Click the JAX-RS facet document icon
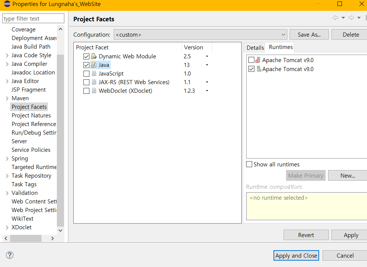This screenshot has width=367, height=267. [94, 82]
